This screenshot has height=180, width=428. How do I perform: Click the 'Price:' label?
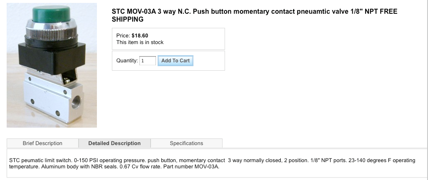pyautogui.click(x=123, y=35)
